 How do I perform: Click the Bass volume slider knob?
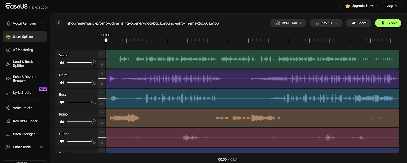pos(94,102)
